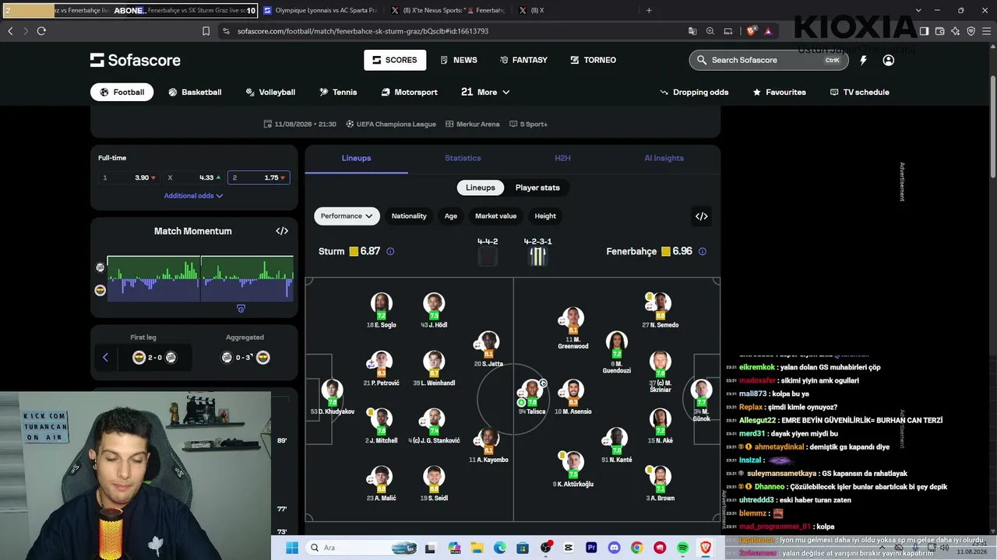Click the Brave Shields lion icon
997x560 pixels.
751,31
